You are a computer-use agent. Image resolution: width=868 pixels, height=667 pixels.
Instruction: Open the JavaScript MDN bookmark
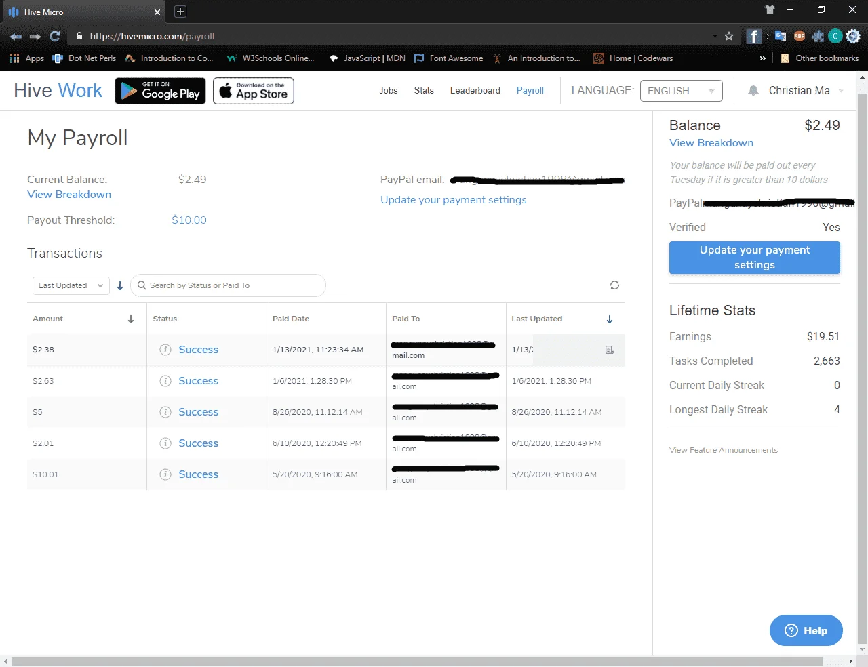pyautogui.click(x=367, y=58)
